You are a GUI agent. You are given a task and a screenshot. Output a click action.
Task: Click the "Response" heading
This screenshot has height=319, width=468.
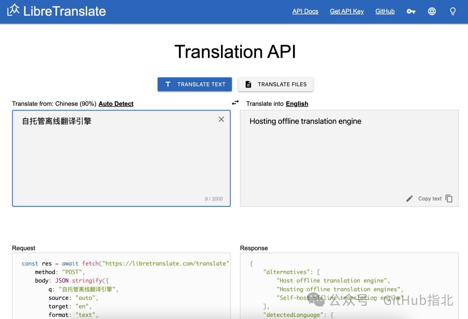[x=253, y=248]
